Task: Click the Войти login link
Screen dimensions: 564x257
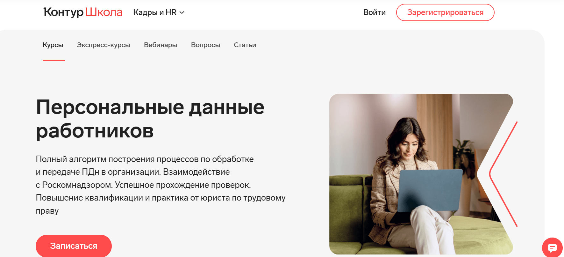Action: tap(375, 12)
